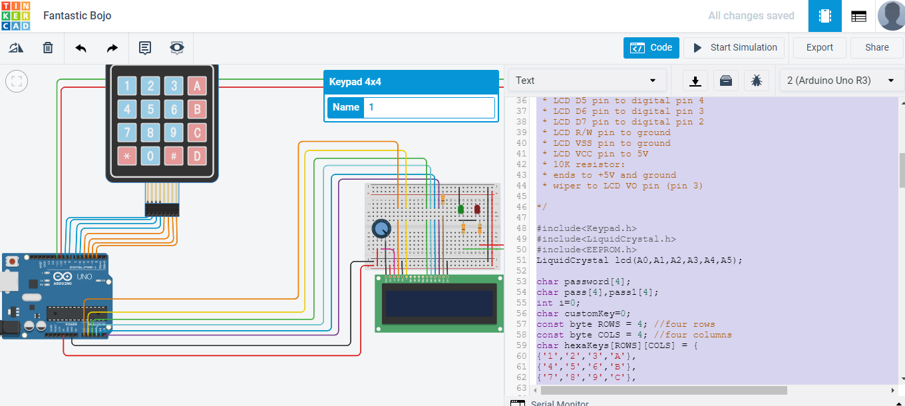
Task: Expand the Arduino Uno R3 board selector
Action: click(840, 81)
